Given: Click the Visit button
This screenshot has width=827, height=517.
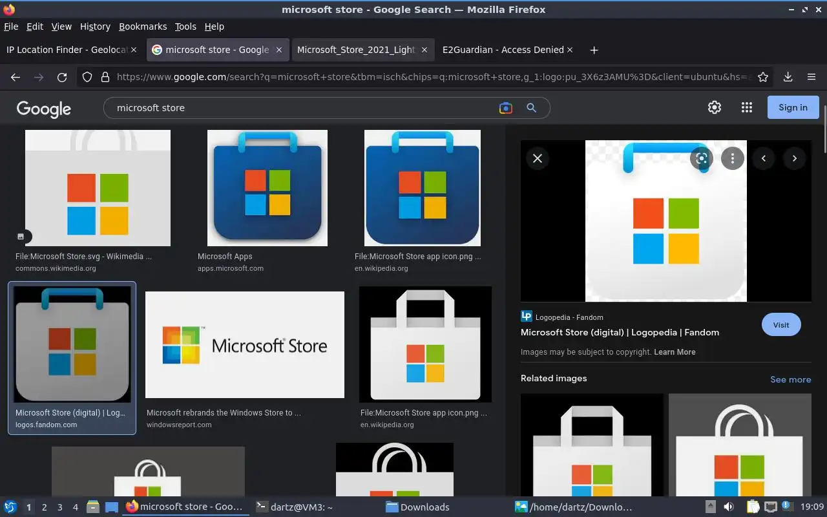Looking at the screenshot, I should coord(781,325).
